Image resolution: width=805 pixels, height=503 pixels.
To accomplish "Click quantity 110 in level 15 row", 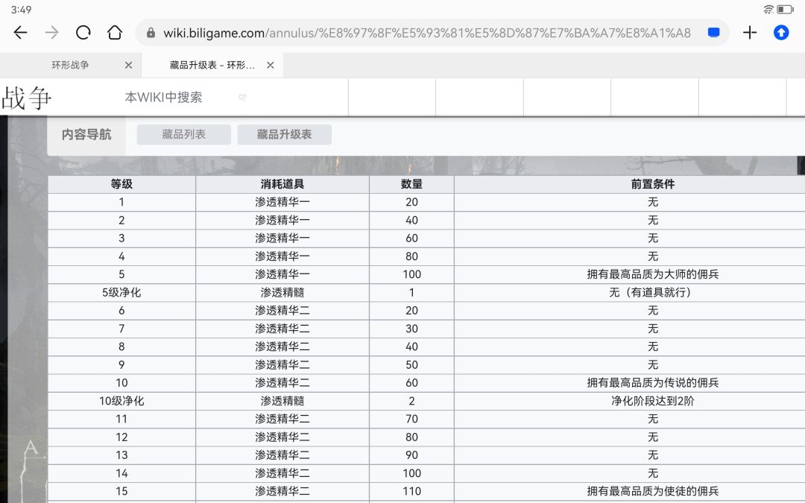I will (x=411, y=491).
